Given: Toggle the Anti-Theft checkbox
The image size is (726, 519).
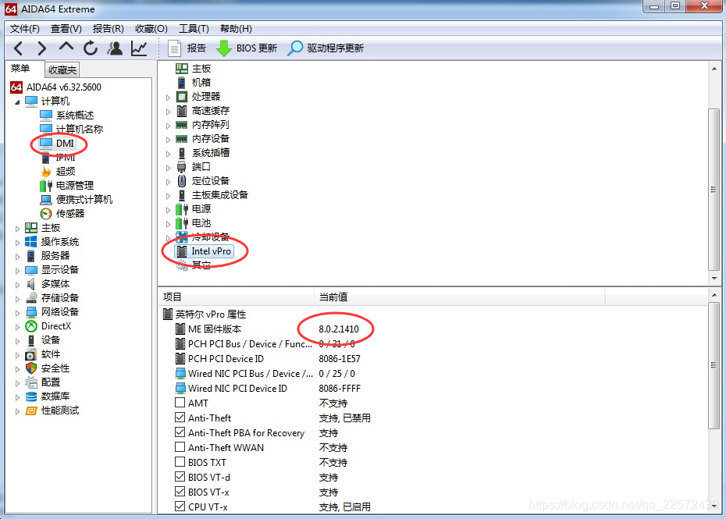Looking at the screenshot, I should 180,417.
